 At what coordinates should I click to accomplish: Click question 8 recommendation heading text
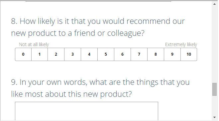coord(98,27)
